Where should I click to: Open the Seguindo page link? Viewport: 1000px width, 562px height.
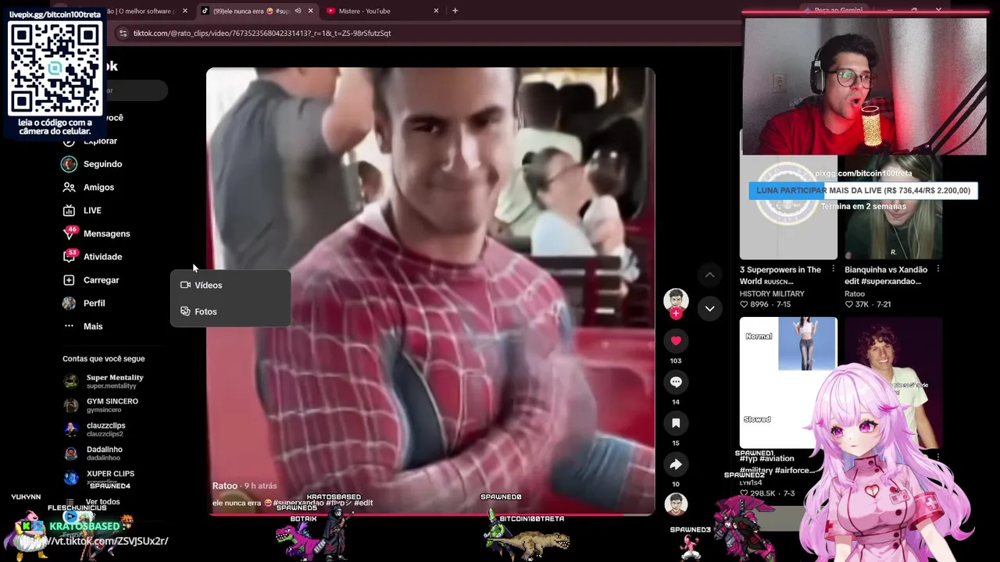pyautogui.click(x=102, y=164)
